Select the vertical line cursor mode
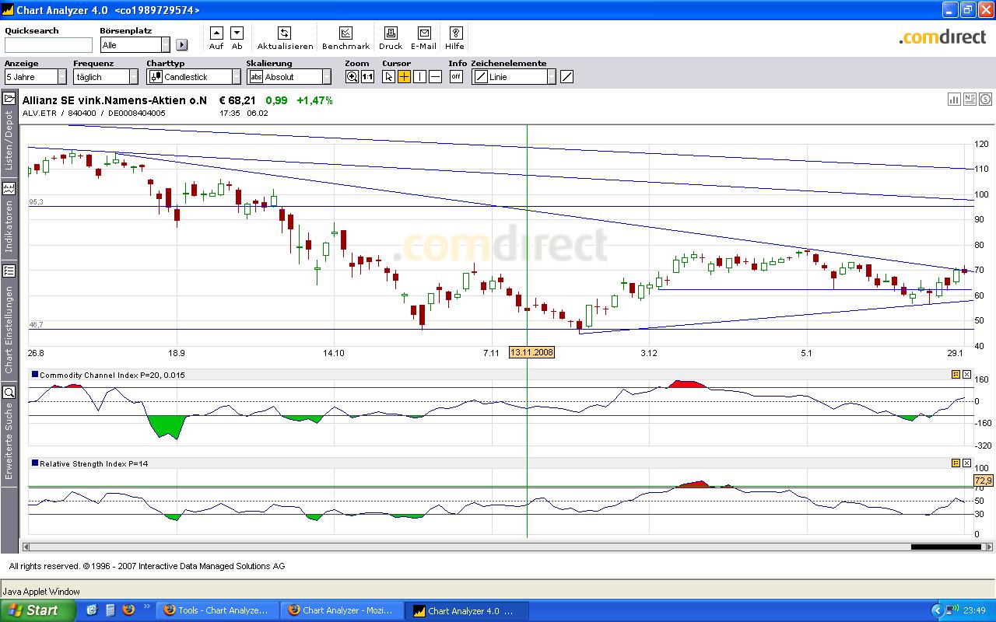Viewport: 996px width, 622px height. pyautogui.click(x=420, y=76)
